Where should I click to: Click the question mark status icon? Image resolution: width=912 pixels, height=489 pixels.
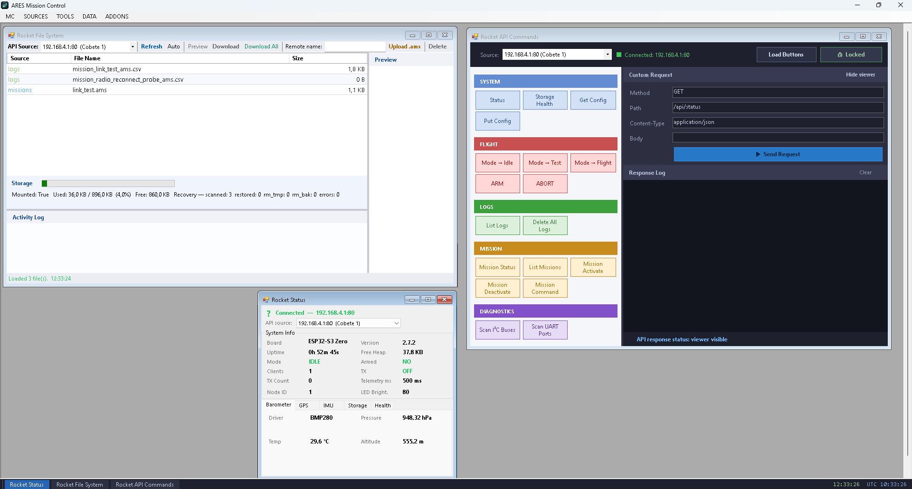point(268,313)
